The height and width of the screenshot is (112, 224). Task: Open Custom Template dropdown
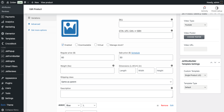pos(195,75)
